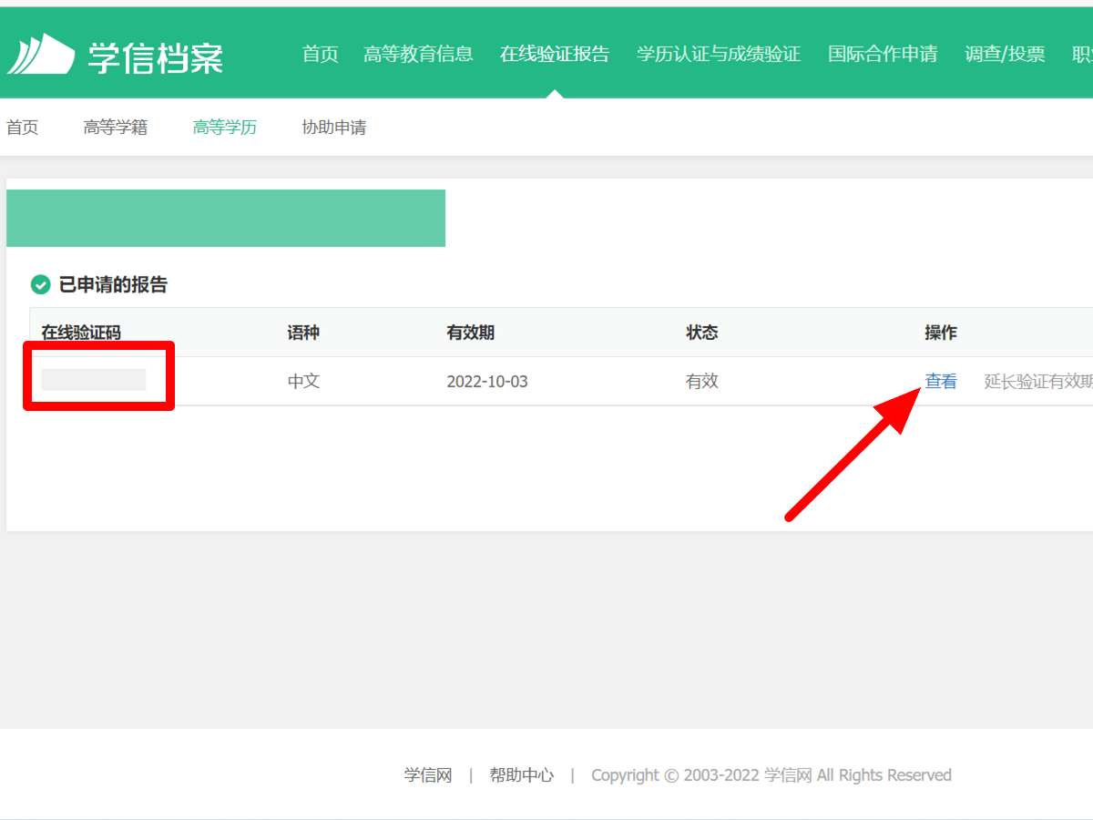Click the 有效 status cell
Screen dimensions: 1093x820
(x=702, y=381)
